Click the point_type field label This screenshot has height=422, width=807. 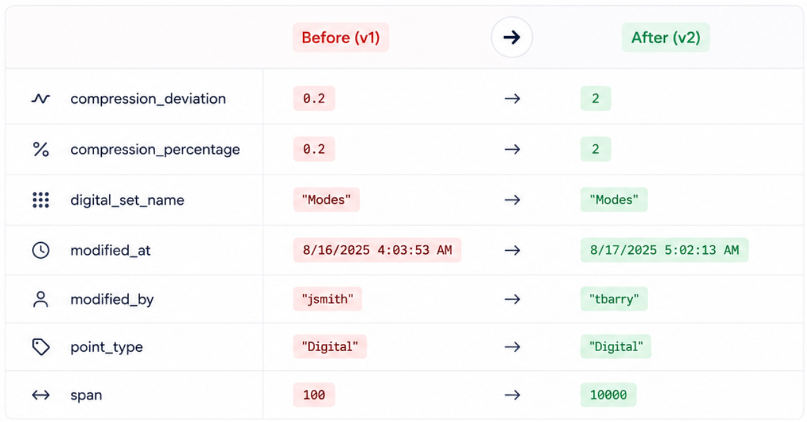tap(106, 347)
